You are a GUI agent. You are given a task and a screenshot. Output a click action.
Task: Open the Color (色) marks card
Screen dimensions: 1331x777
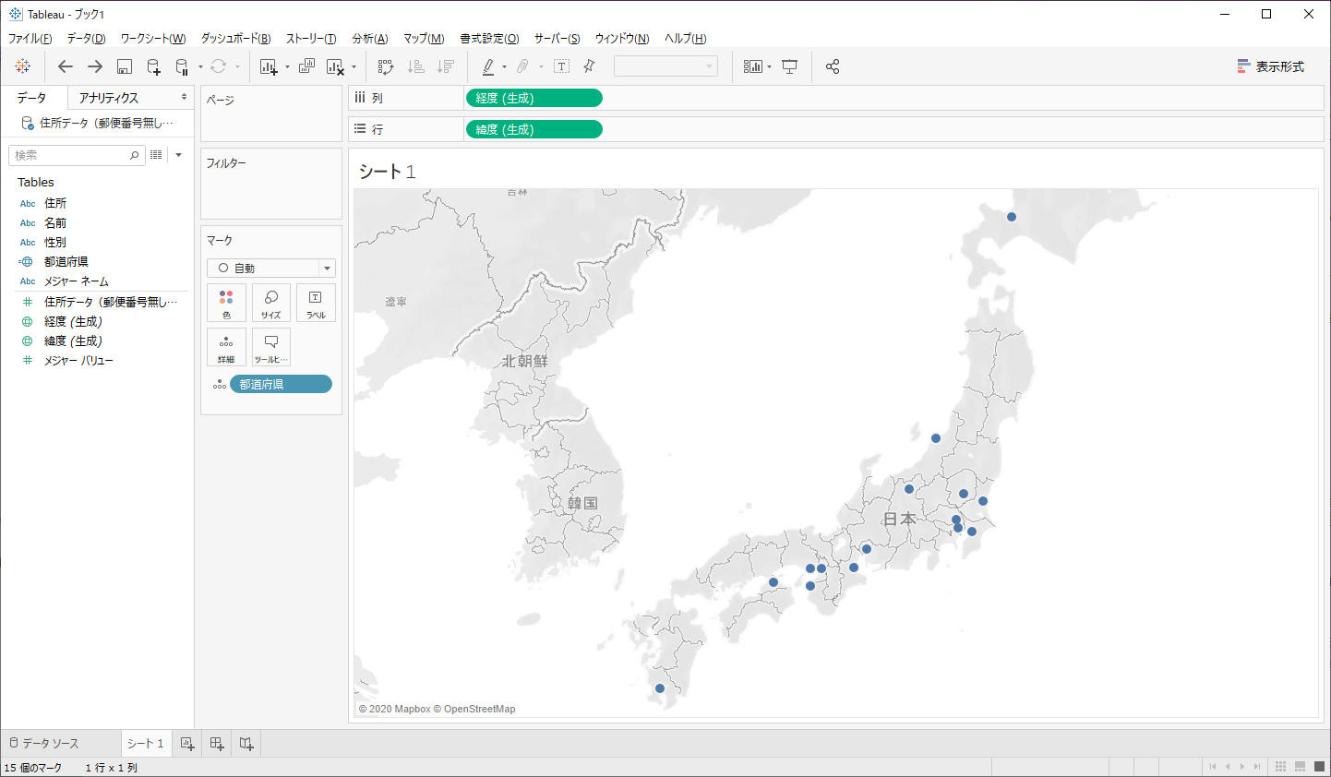pos(226,303)
